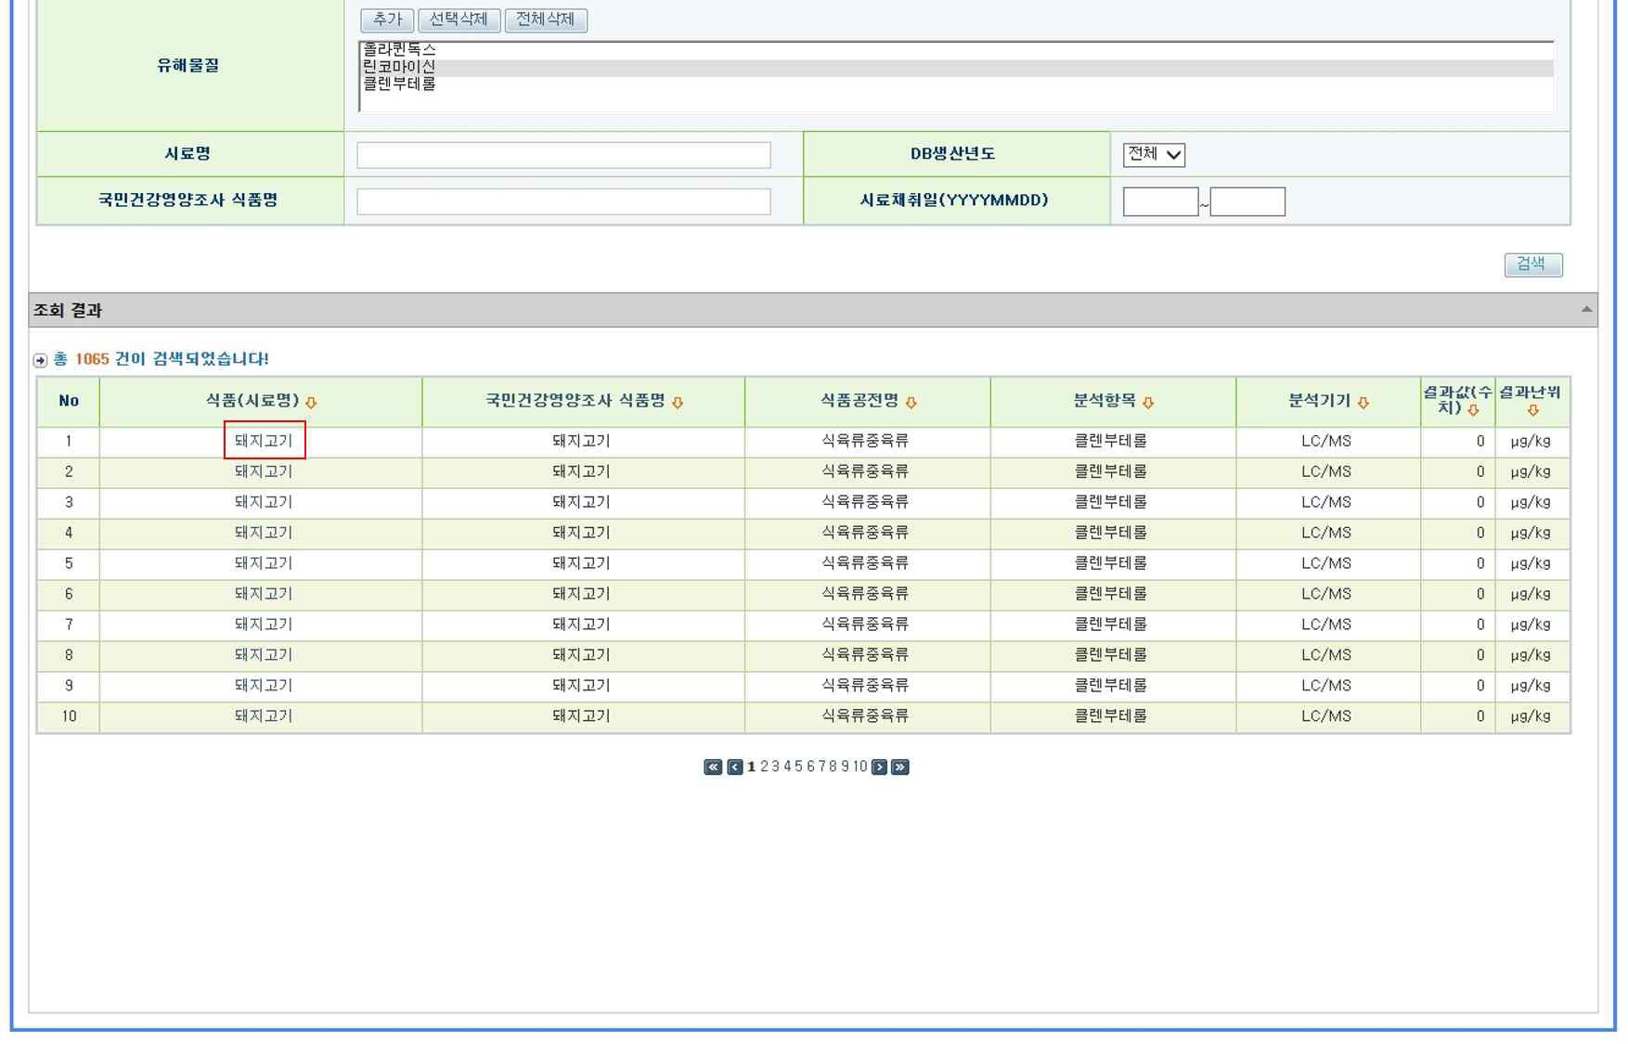This screenshot has height=1044, width=1628.
Task: Focus the 시료명 input field
Action: [563, 155]
